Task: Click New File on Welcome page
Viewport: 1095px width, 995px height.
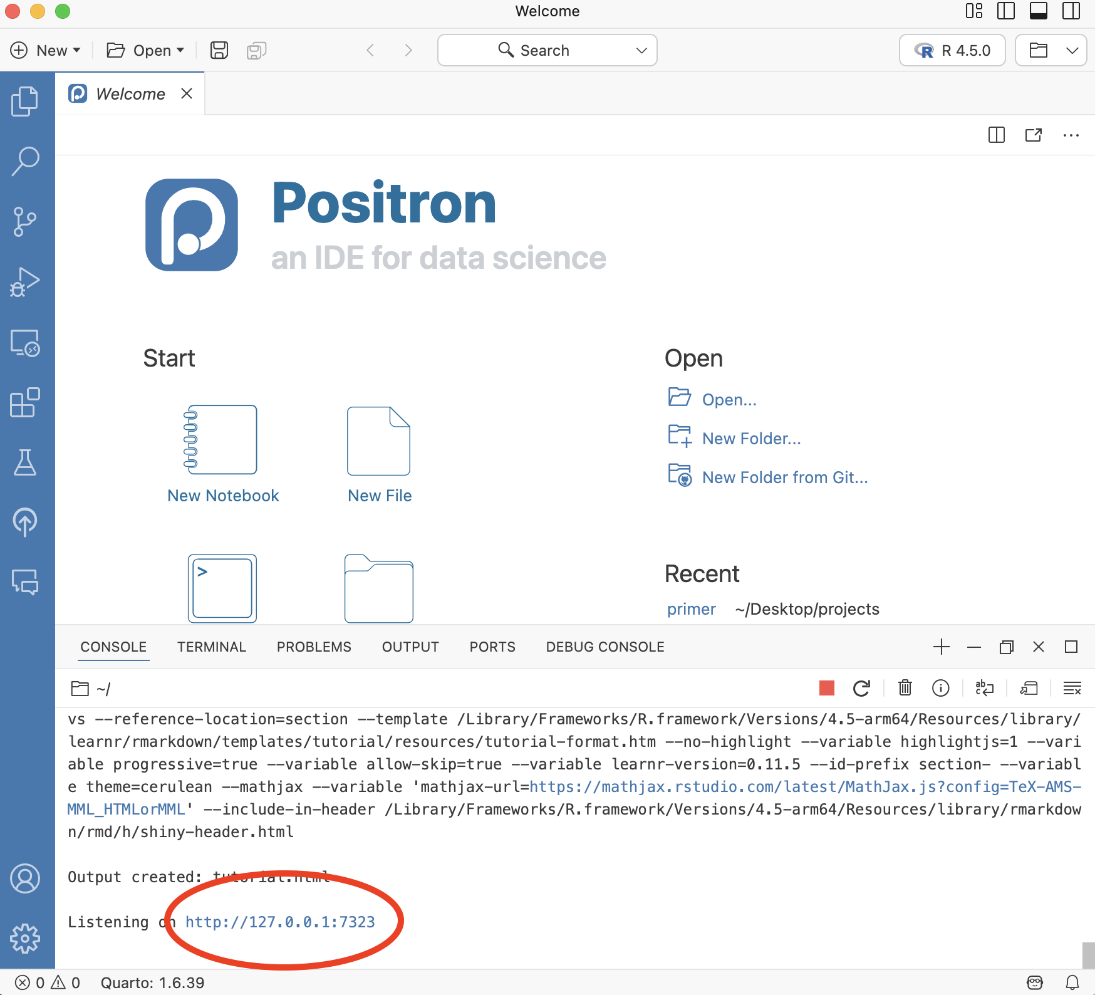Action: [x=380, y=454]
